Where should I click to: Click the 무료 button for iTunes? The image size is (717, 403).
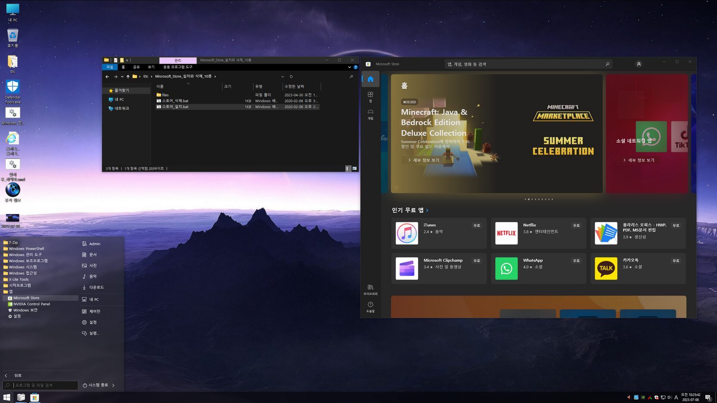477,226
